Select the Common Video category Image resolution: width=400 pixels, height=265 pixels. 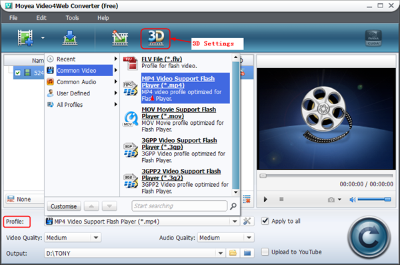(x=81, y=70)
